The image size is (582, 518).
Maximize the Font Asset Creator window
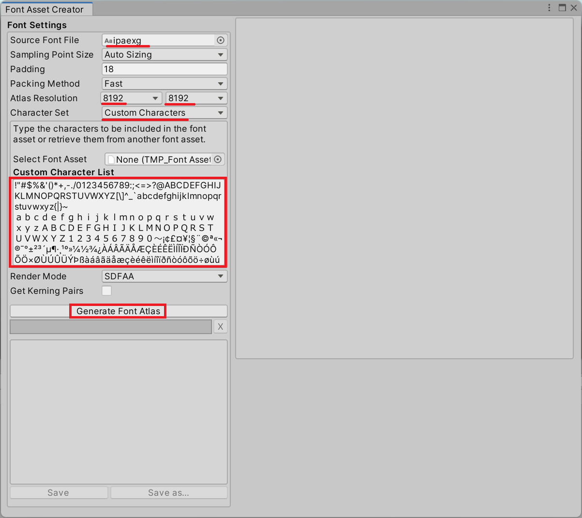click(562, 7)
